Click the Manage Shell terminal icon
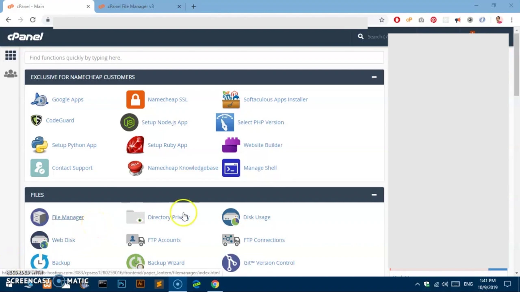This screenshot has height=292, width=520. [231, 168]
